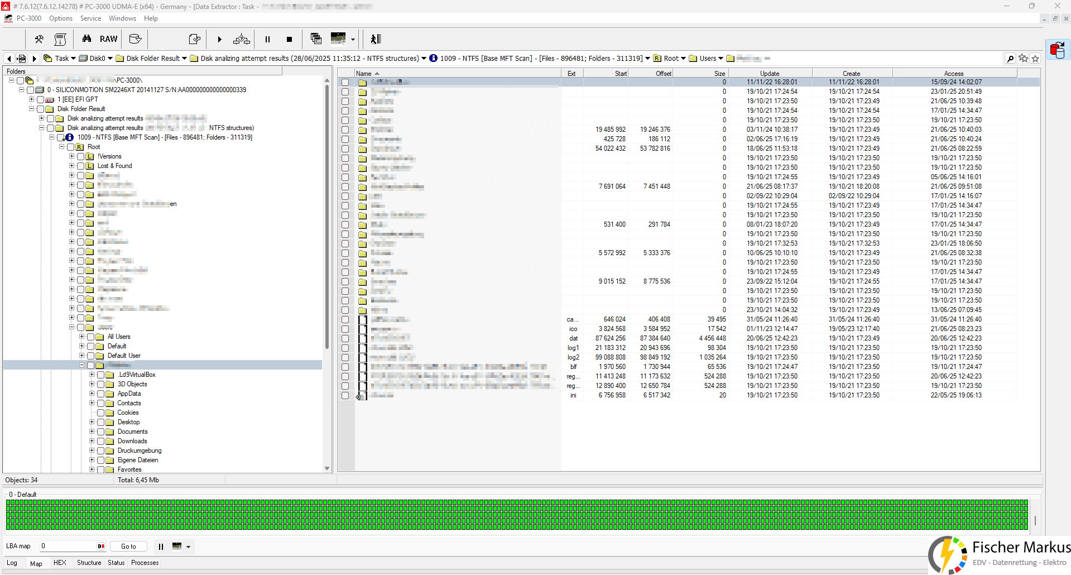Click the cascaded windows toolbar icon
This screenshot has width=1071, height=575.
[316, 39]
